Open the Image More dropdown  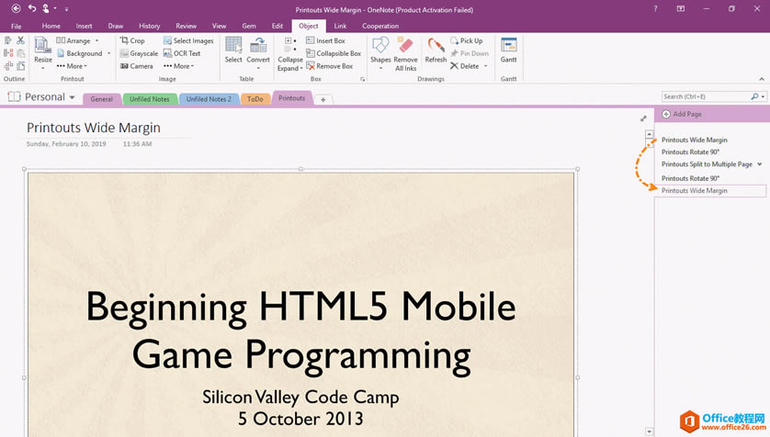coord(179,66)
